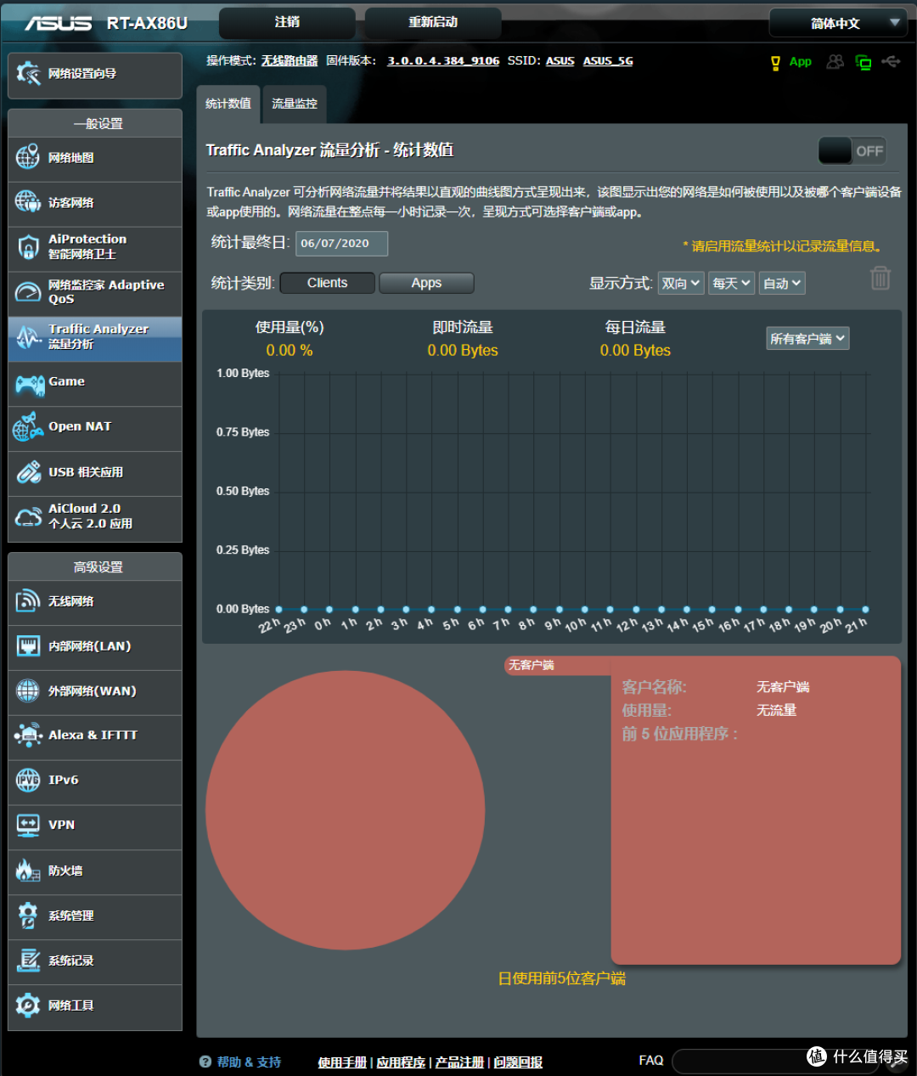Click the AiCloud 2.0 cloud icon
This screenshot has height=1076, width=917.
[x=28, y=517]
